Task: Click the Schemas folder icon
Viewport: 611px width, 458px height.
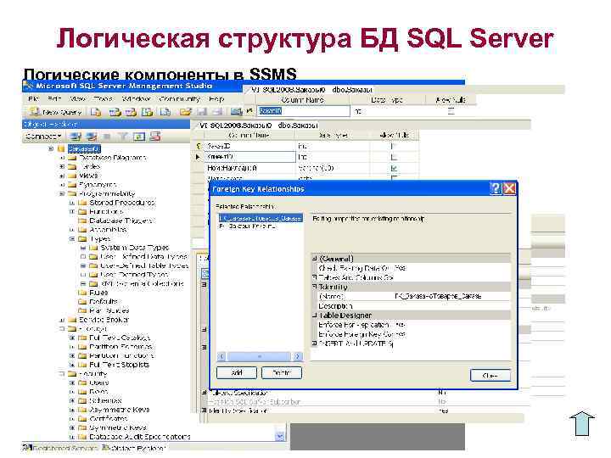Action: pyautogui.click(x=82, y=400)
